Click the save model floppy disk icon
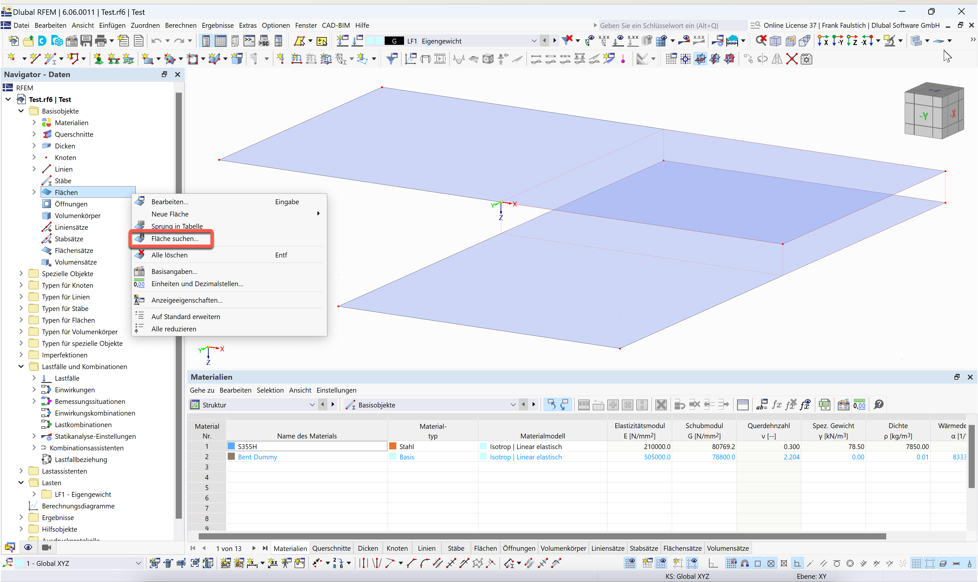Viewport: 978px width, 582px height. tap(86, 41)
